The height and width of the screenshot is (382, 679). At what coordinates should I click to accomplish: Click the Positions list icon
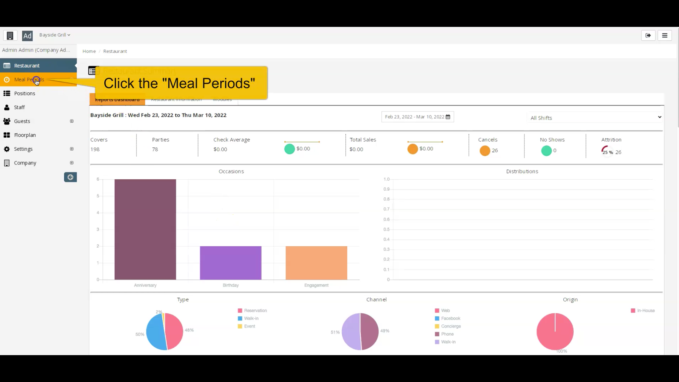(7, 93)
